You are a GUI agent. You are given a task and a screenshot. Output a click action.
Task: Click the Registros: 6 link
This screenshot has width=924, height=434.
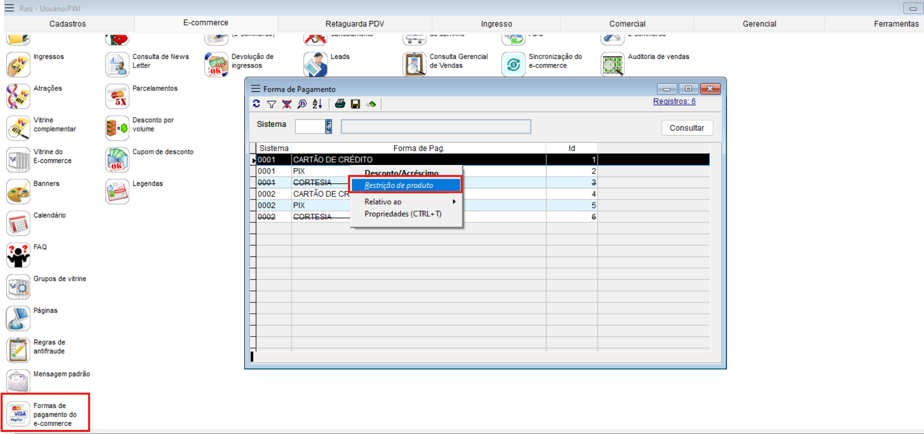click(x=674, y=102)
